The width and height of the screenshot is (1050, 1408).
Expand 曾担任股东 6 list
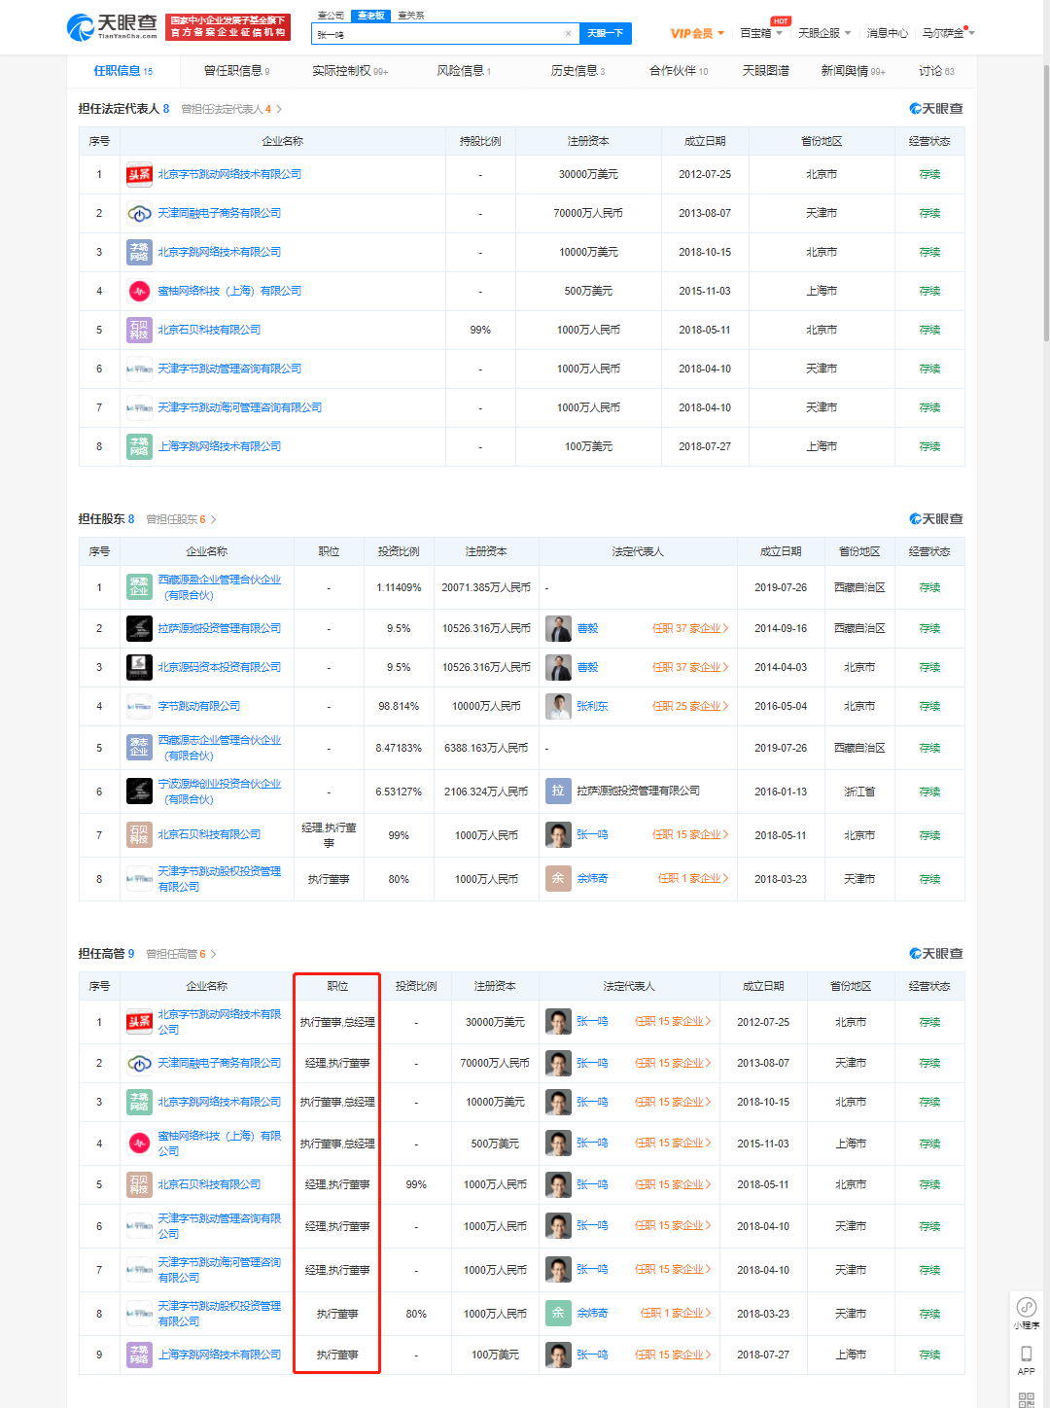pos(181,519)
